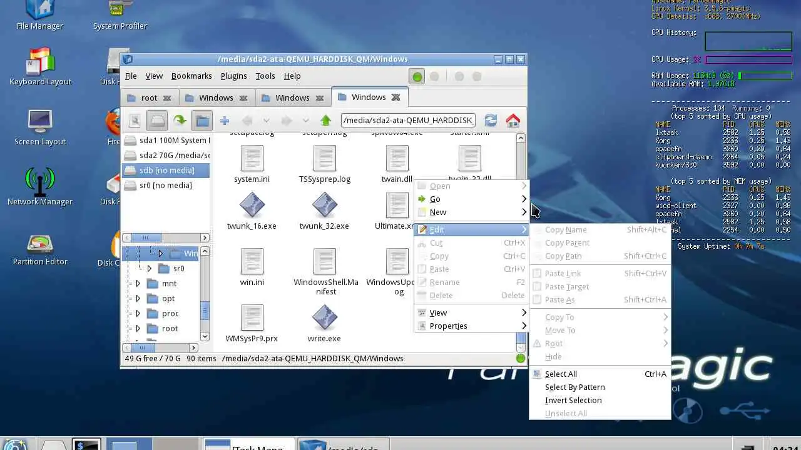
Task: Click the Forward arrow toolbar icon
Action: click(286, 121)
